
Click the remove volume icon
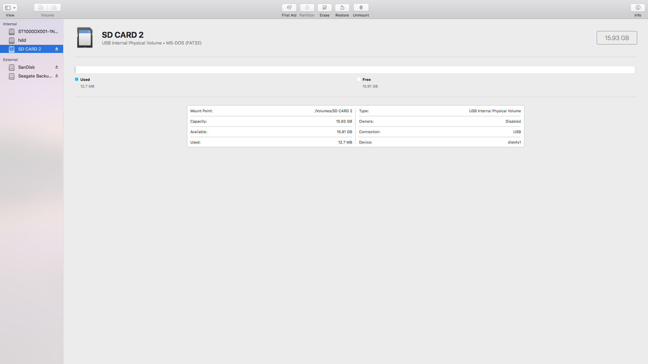coord(54,7)
